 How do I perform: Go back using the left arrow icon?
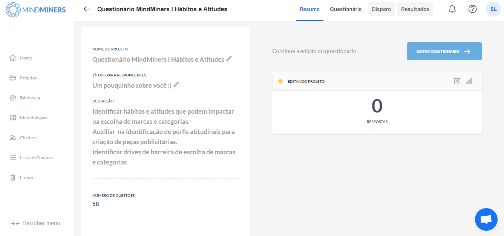point(87,9)
